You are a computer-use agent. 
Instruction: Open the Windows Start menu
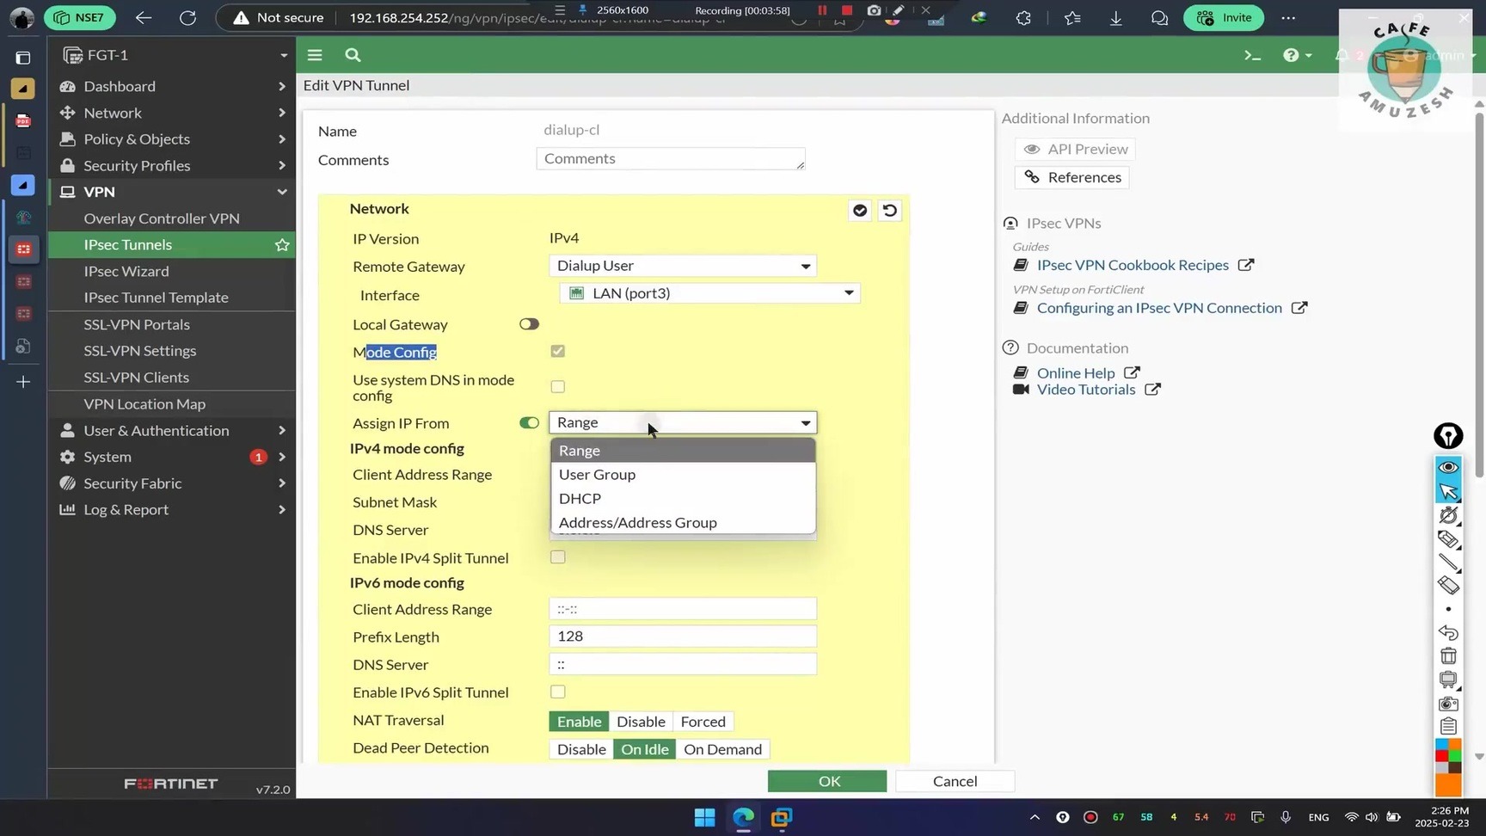(x=705, y=817)
